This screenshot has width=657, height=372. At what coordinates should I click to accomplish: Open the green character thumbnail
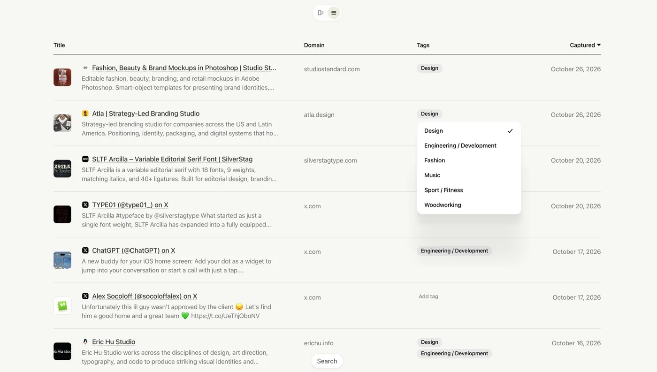(x=62, y=305)
